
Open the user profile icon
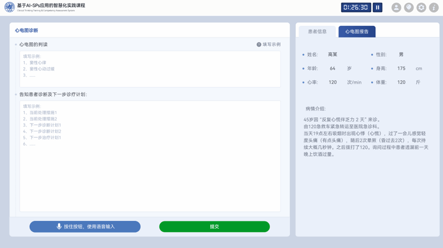396,8
